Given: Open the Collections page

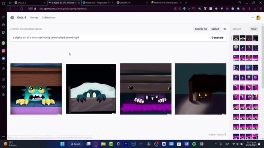Looking at the screenshot, I should coord(49,17).
